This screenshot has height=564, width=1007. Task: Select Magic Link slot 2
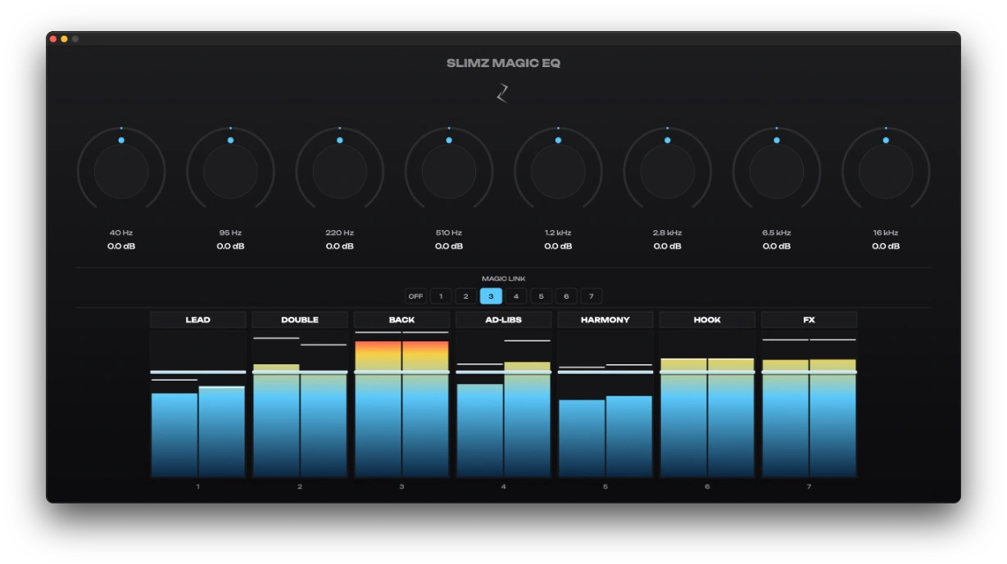pyautogui.click(x=465, y=296)
